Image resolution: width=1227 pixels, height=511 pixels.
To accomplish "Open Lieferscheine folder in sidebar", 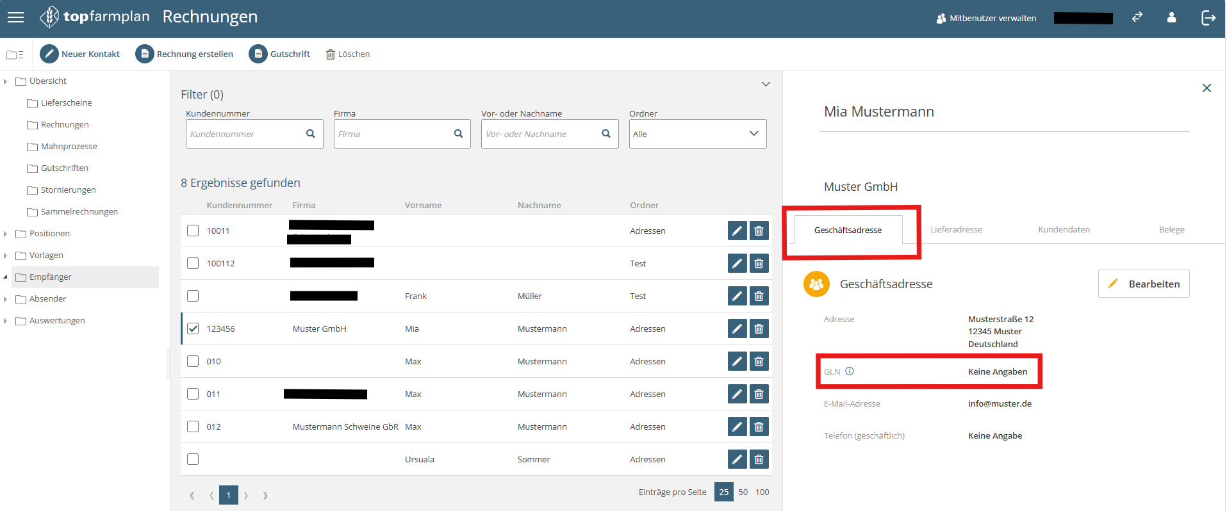I will (60, 103).
